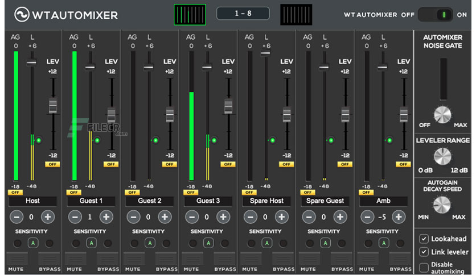Select the channels 1-8 meter view

point(190,14)
